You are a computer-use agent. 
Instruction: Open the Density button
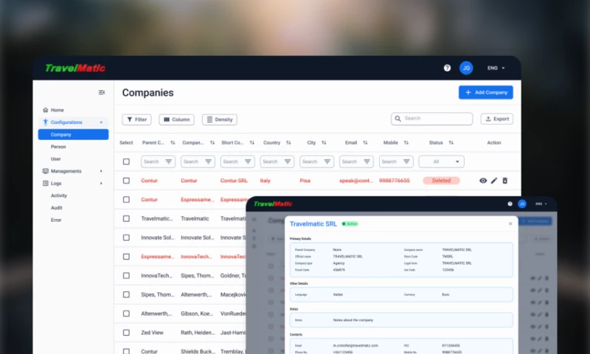219,119
